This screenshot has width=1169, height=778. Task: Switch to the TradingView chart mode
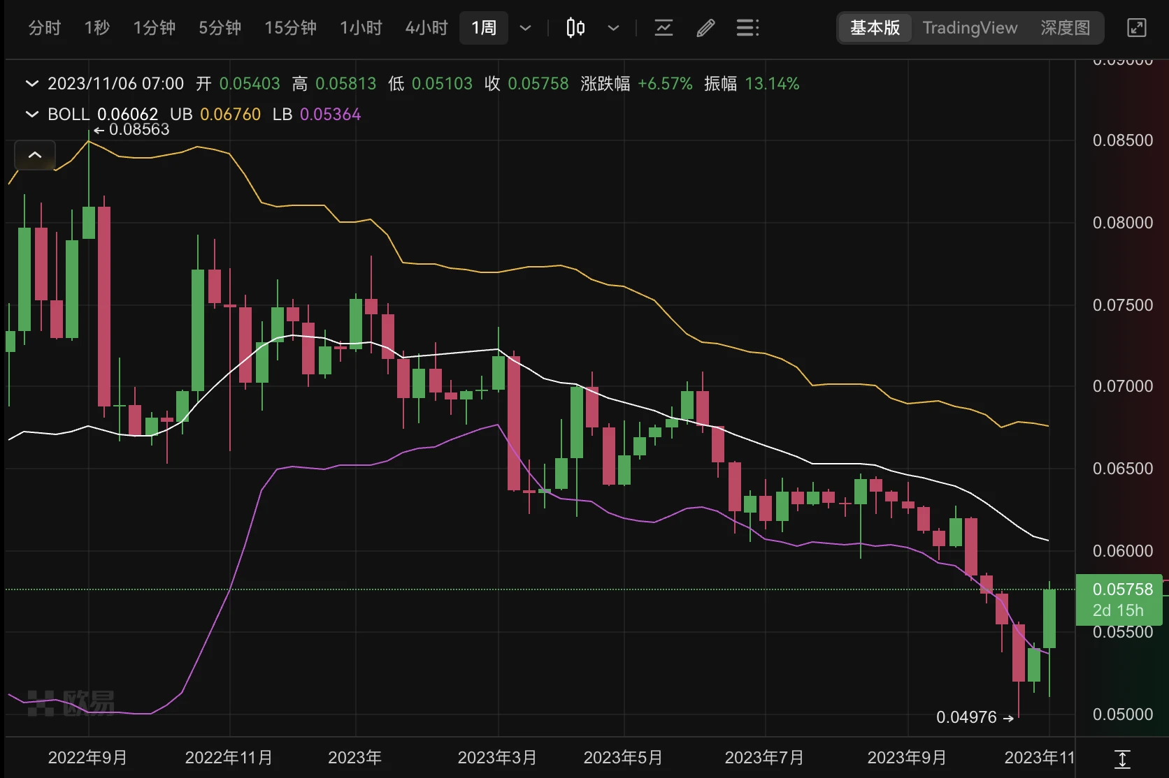(970, 28)
